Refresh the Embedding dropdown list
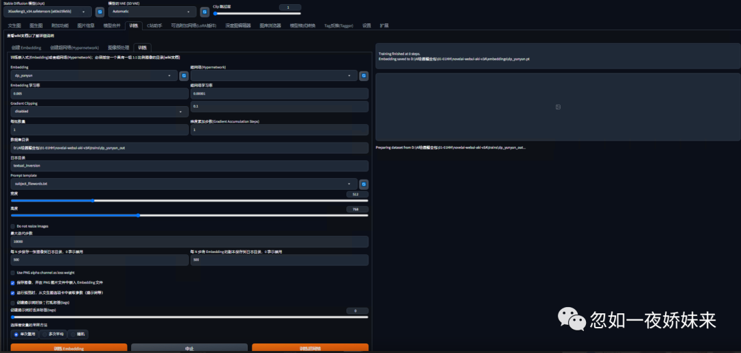This screenshot has width=741, height=353. pos(183,75)
